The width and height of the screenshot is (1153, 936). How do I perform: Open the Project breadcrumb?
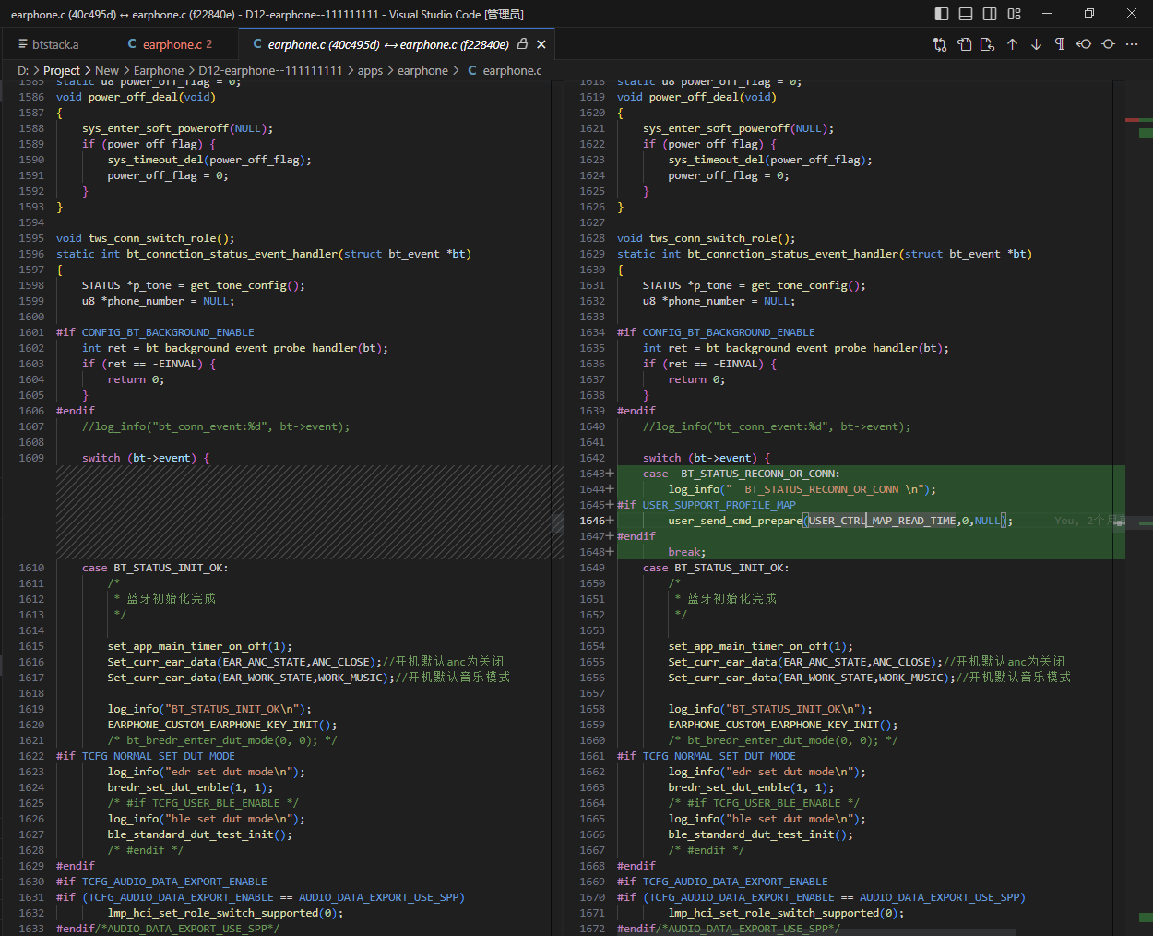point(62,70)
